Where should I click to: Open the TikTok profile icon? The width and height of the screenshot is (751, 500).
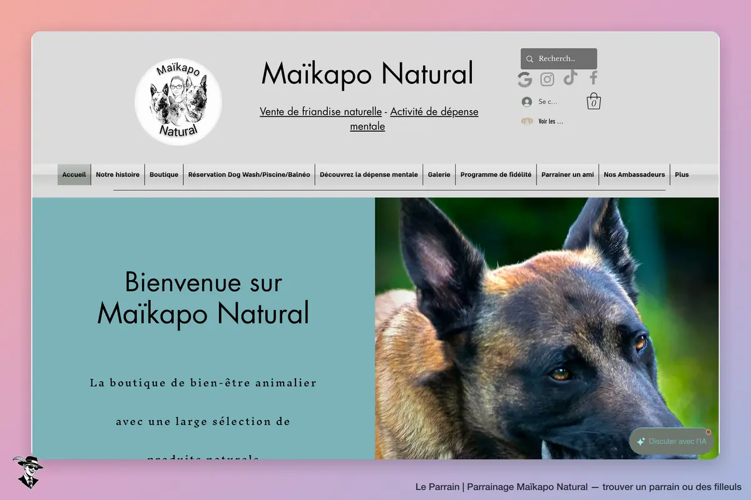[x=570, y=78]
